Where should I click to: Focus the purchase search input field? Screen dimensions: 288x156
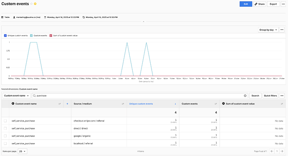139,96
